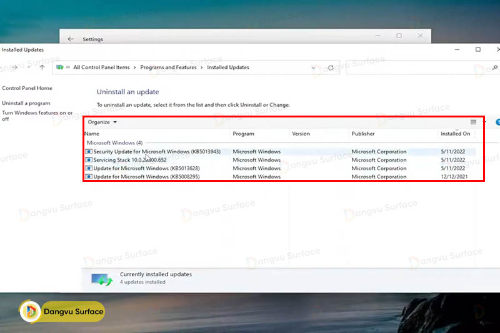Click Programs and Features breadcrumb
Image resolution: width=500 pixels, height=333 pixels.
tap(168, 67)
